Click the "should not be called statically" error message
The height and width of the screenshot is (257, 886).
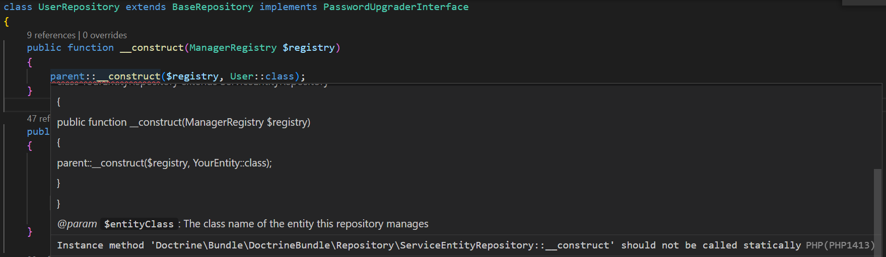pyautogui.click(x=710, y=245)
